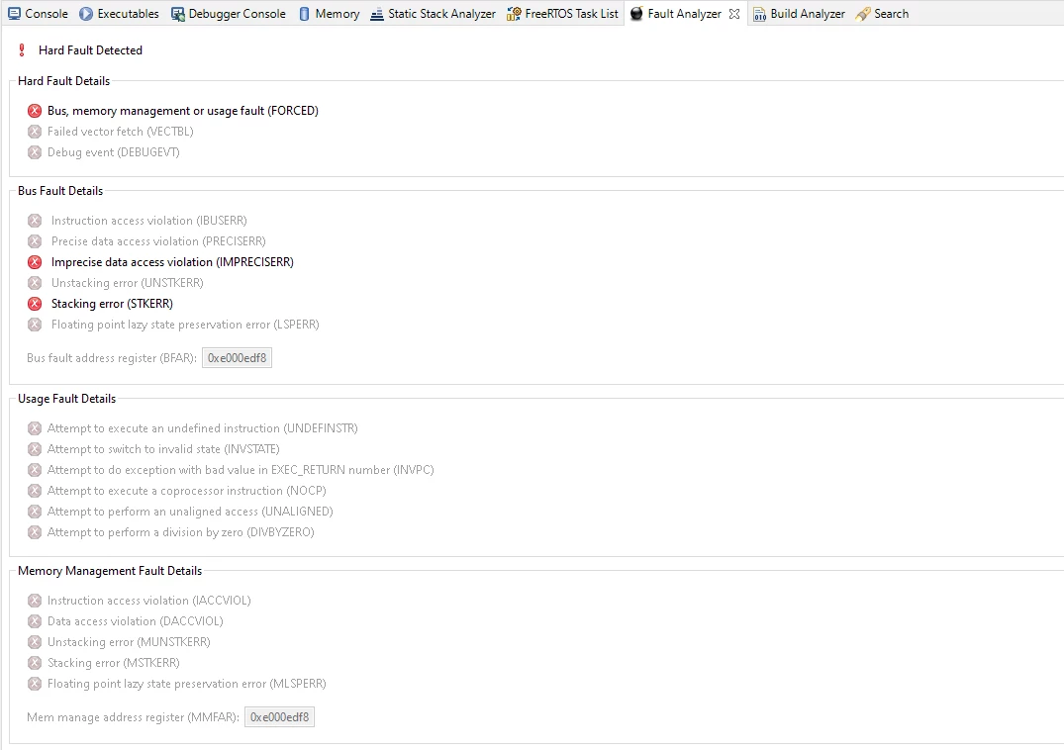Open the Static Stack Analyzer tab
This screenshot has height=750, width=1064.
click(433, 14)
